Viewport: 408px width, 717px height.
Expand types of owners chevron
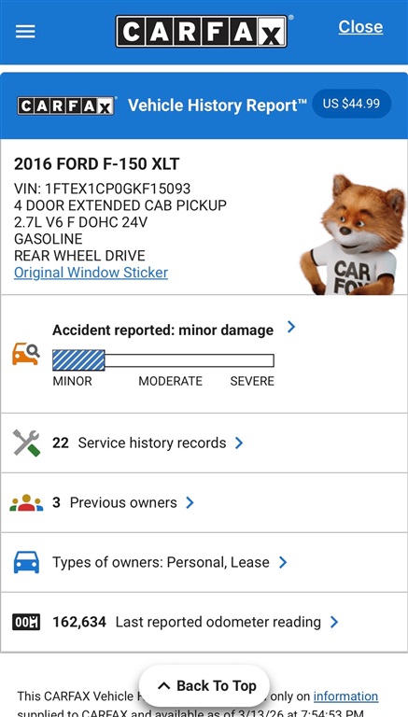coord(283,562)
